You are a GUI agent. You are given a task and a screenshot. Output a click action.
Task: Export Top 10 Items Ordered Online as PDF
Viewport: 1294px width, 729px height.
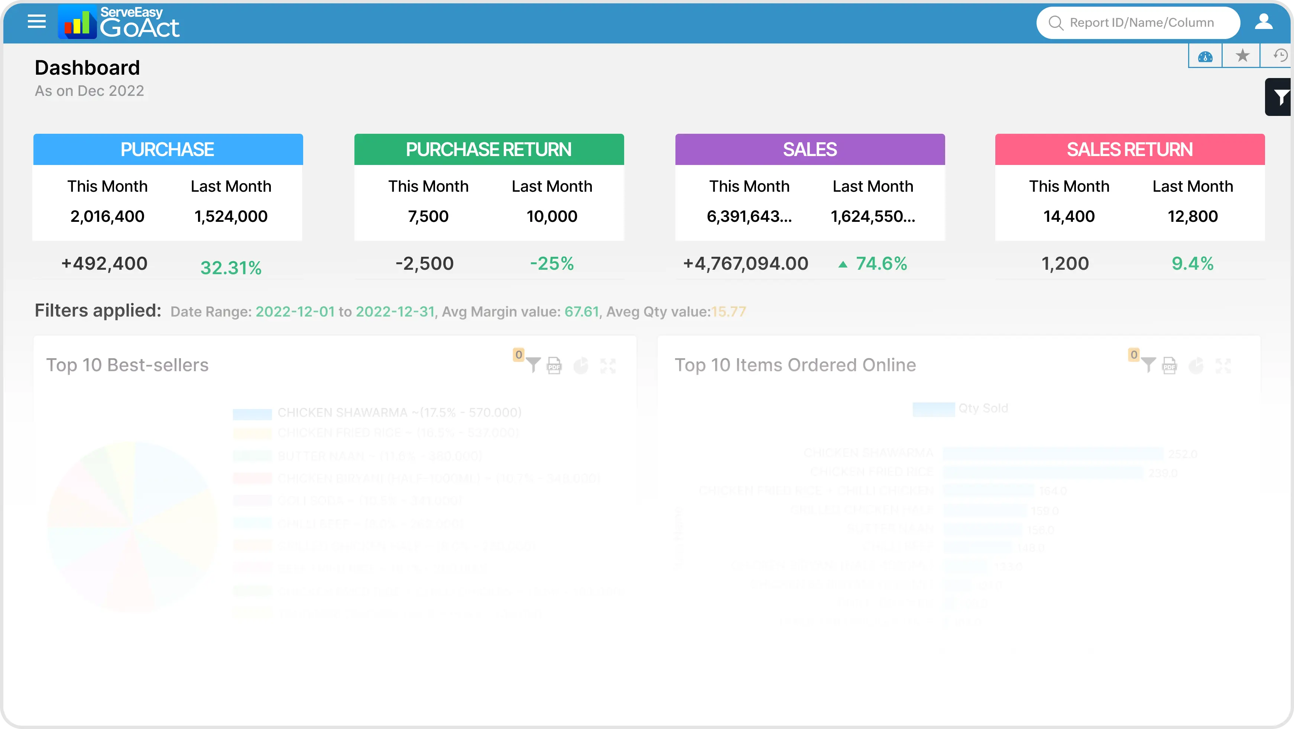1170,366
